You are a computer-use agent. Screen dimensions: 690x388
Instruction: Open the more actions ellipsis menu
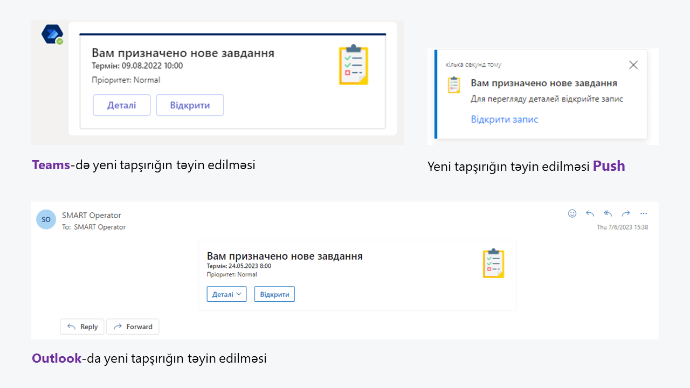[644, 213]
